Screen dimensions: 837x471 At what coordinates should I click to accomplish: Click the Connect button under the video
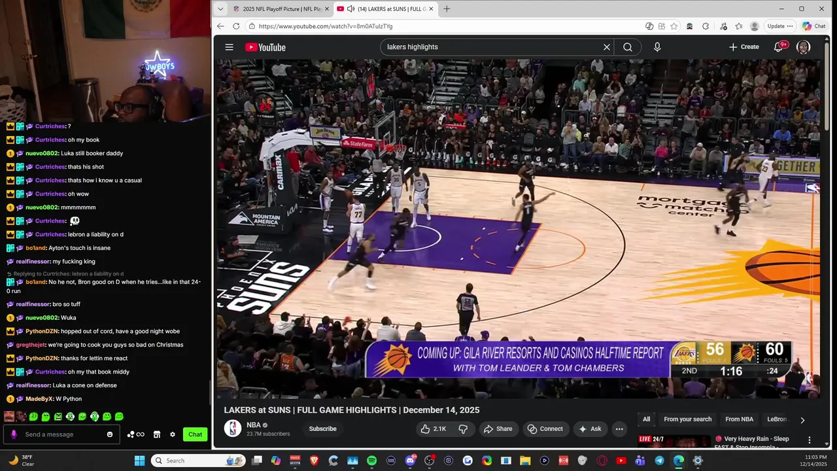[x=545, y=429]
